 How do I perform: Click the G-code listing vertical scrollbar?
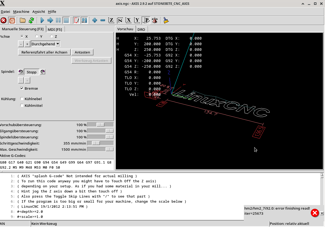[322, 196]
